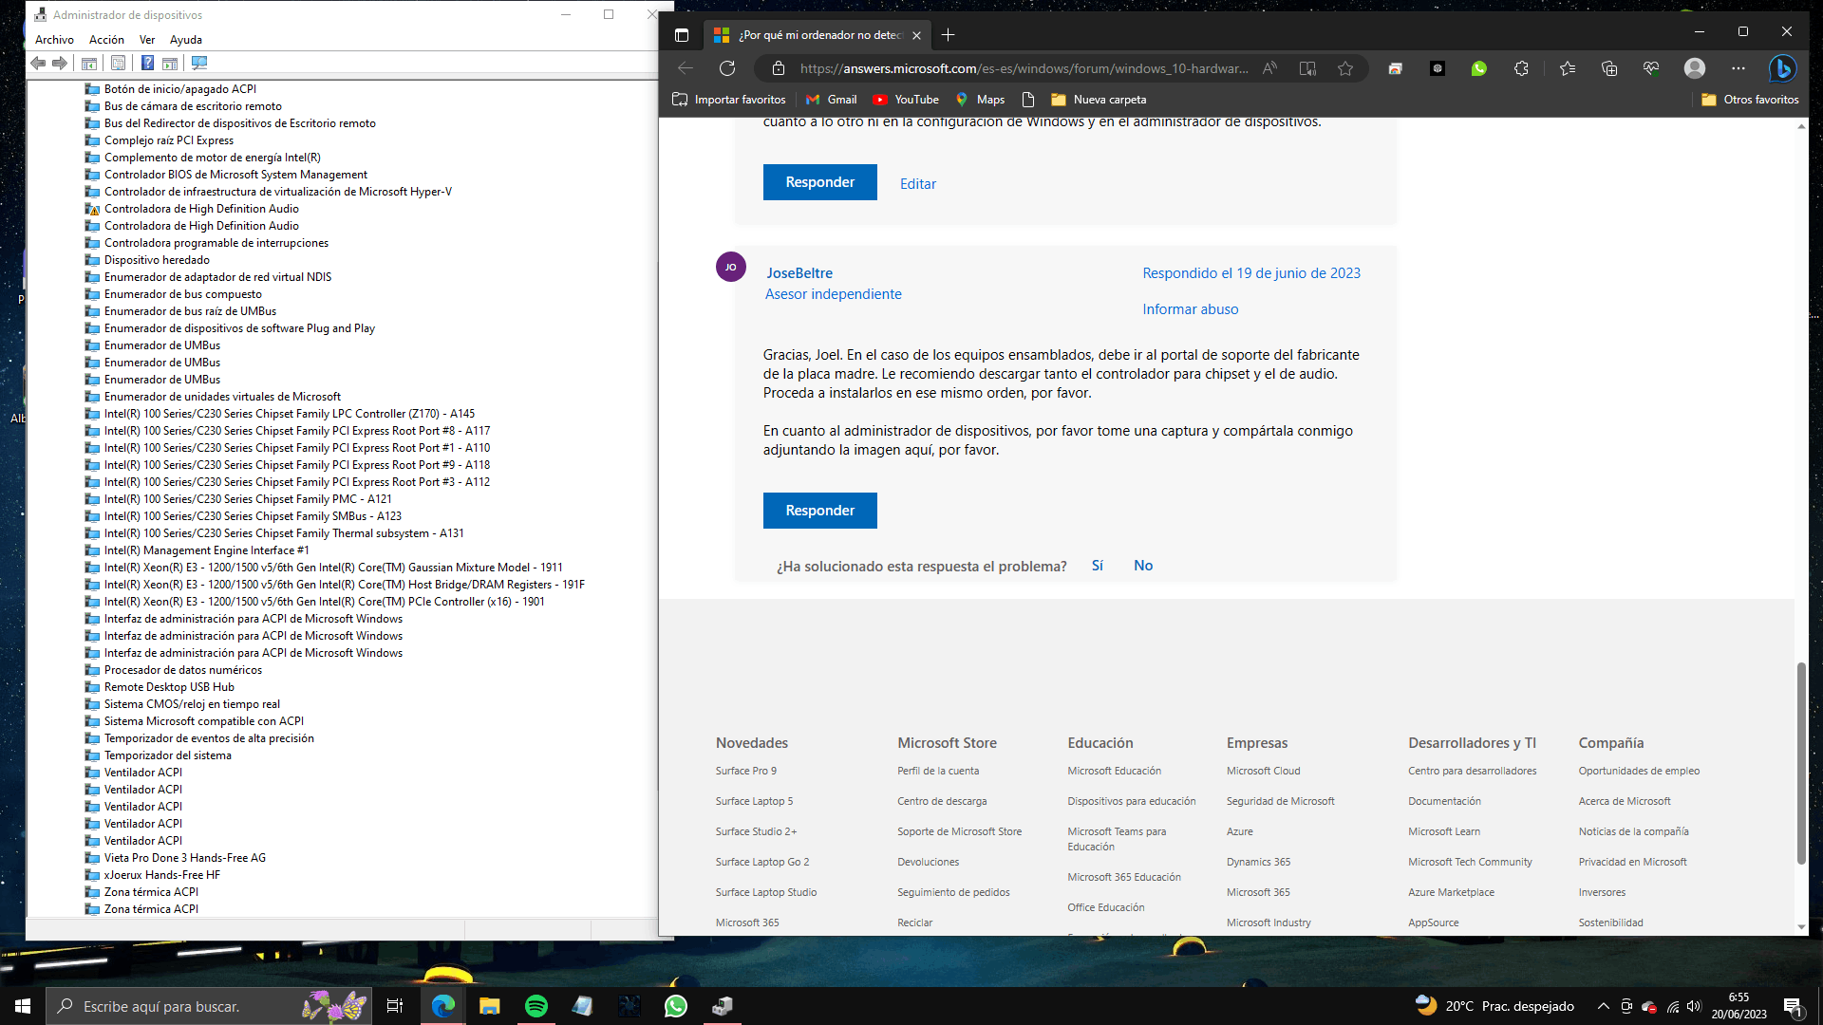Open the Properties toolbar icon in Device Manager

tap(118, 64)
